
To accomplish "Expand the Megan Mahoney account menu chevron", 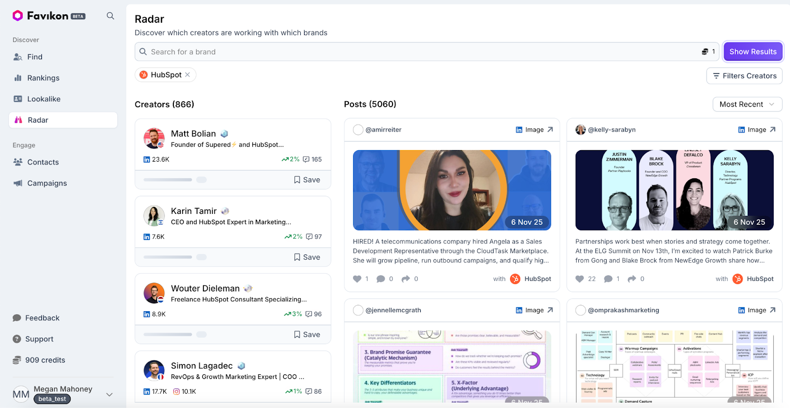I will point(110,394).
